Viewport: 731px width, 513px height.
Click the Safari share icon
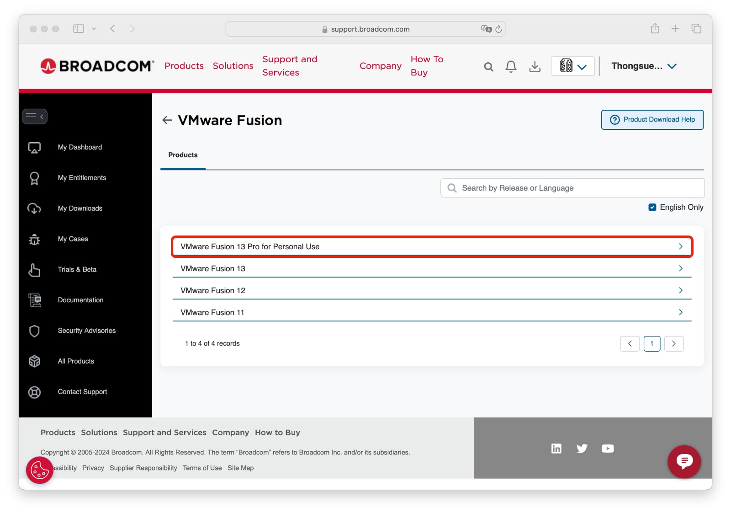pos(655,28)
